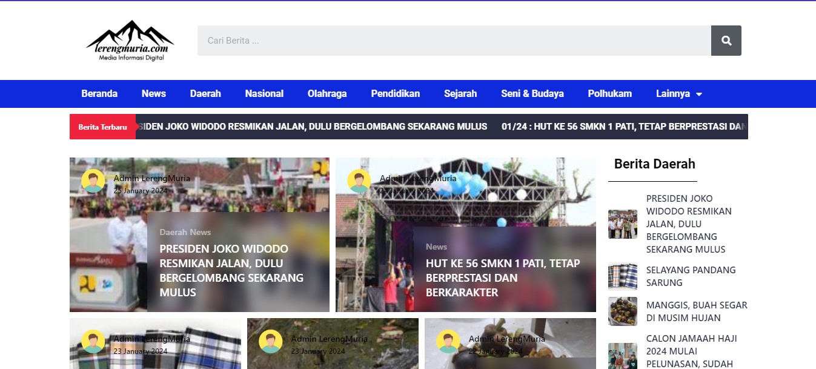This screenshot has height=369, width=816.
Task: Go to the Beranda menu item
Action: click(x=99, y=94)
